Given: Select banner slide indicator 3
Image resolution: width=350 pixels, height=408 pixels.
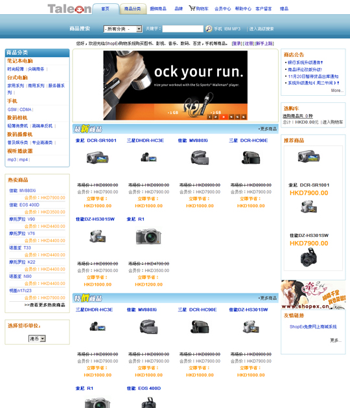Looking at the screenshot, I should tap(223, 117).
